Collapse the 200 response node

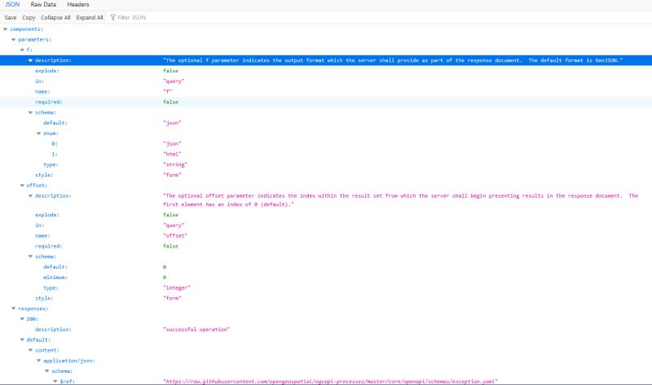click(x=22, y=319)
